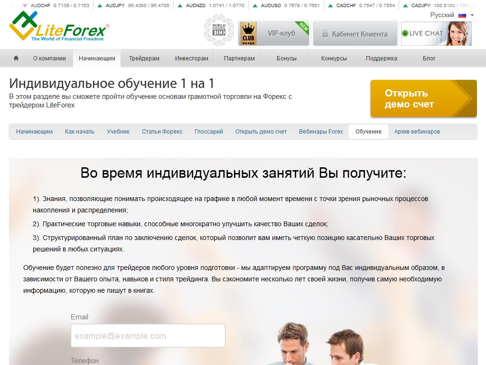The width and height of the screenshot is (486, 365).
Task: Open the Инвесторам menu
Action: point(192,58)
